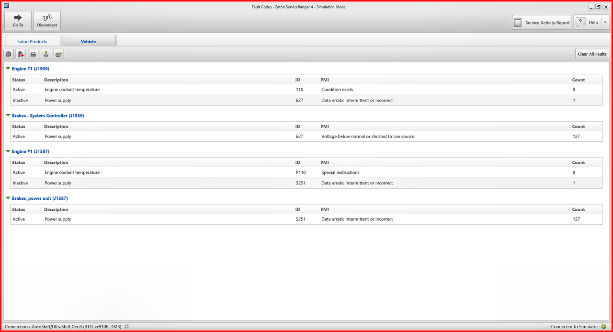Restore the window using the title bar button
This screenshot has width=613, height=332.
(599, 7)
